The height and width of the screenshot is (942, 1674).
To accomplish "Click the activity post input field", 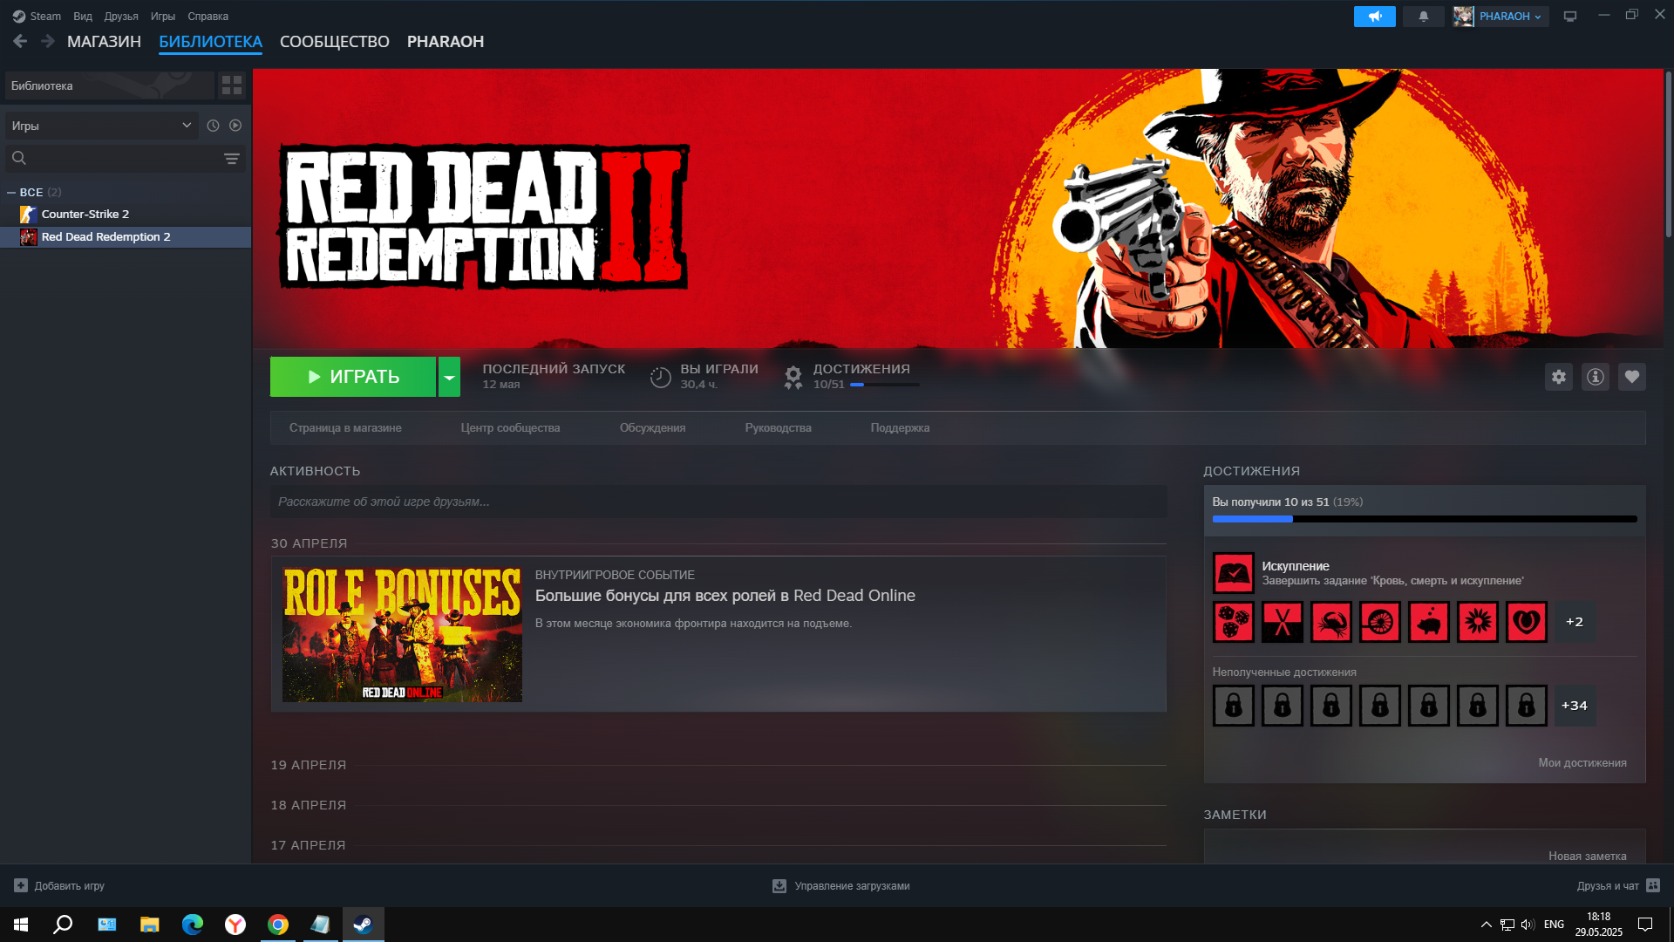I will click(718, 502).
